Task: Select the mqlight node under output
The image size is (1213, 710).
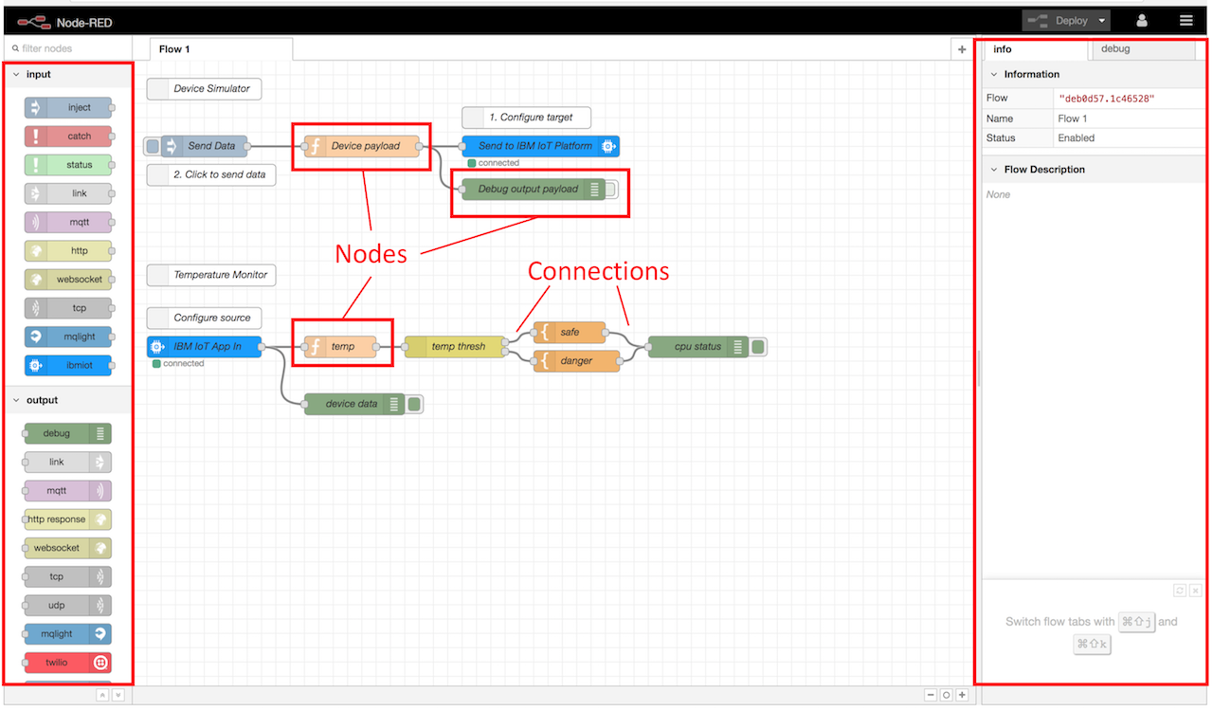Action: 68,633
